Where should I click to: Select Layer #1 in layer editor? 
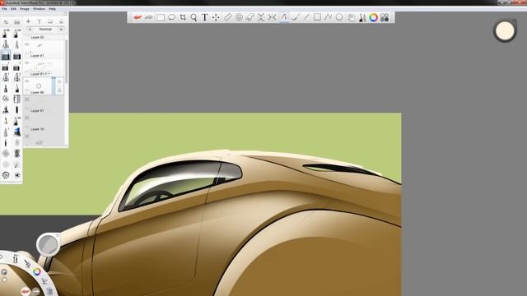pos(44,49)
